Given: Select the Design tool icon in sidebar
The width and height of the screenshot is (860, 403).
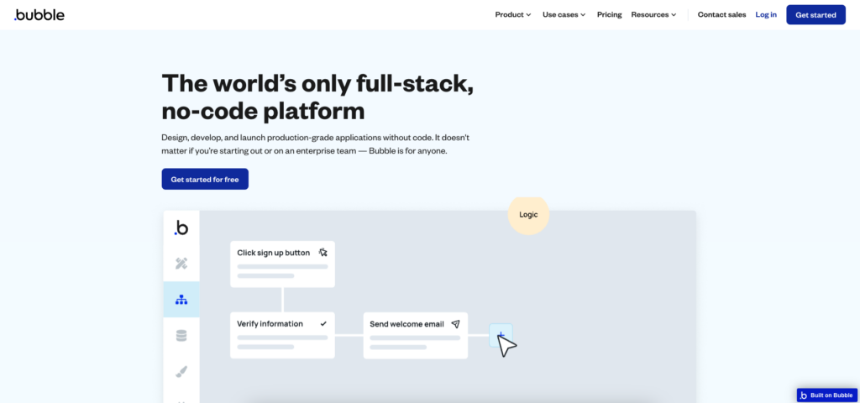Looking at the screenshot, I should (181, 263).
